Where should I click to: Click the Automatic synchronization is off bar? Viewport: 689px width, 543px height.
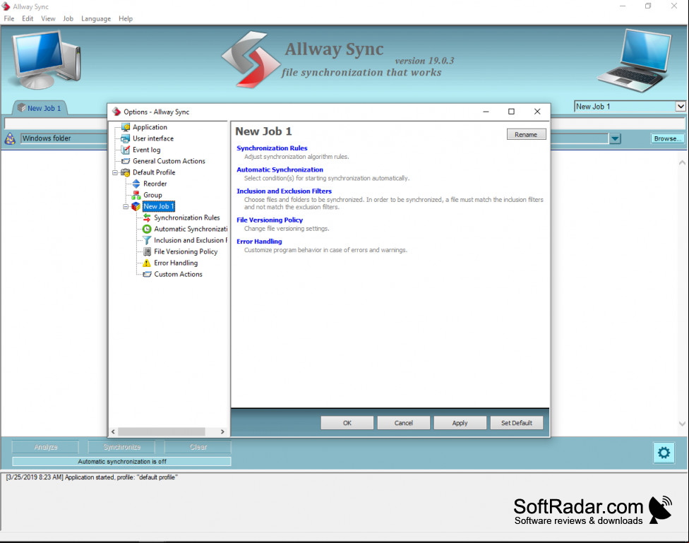tap(121, 462)
